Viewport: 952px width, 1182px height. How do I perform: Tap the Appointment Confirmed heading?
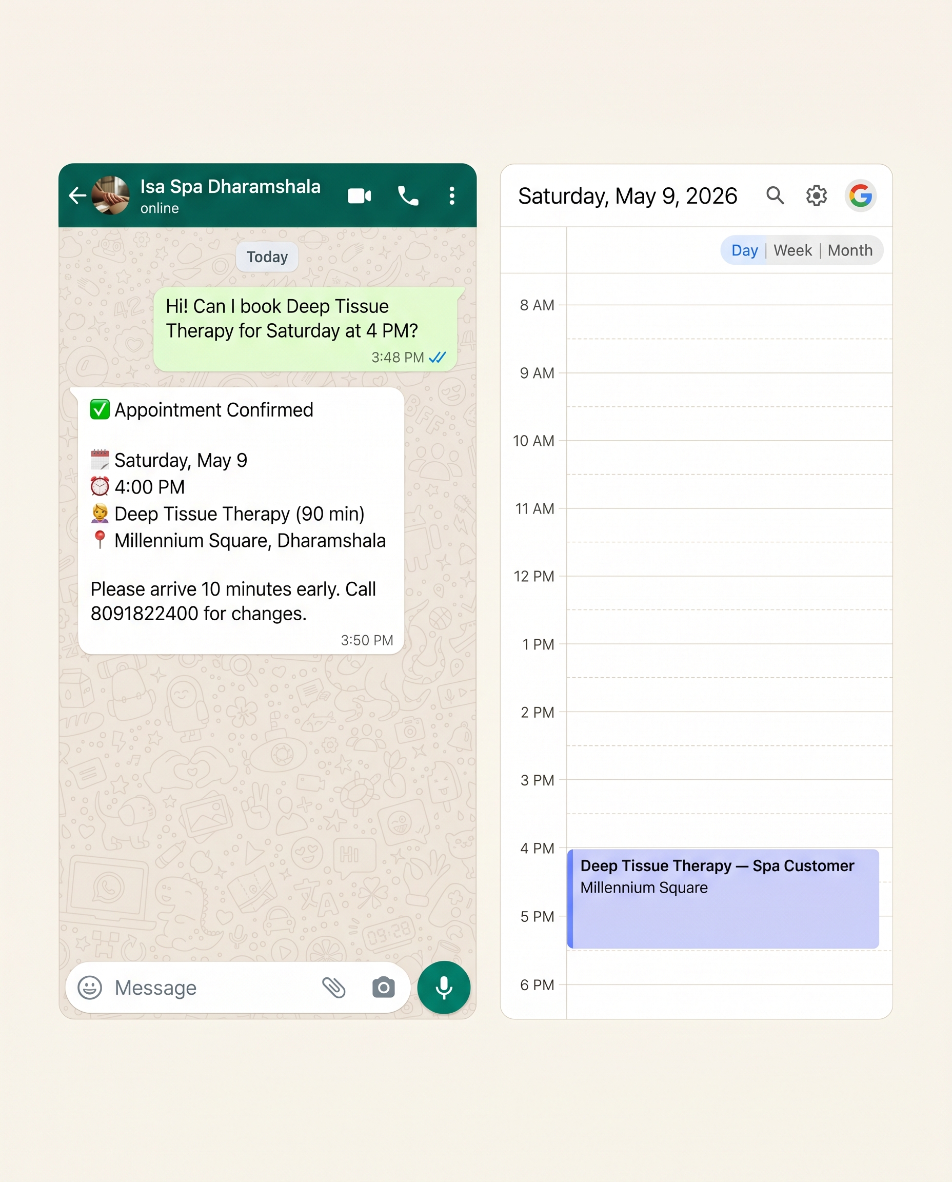pos(214,410)
